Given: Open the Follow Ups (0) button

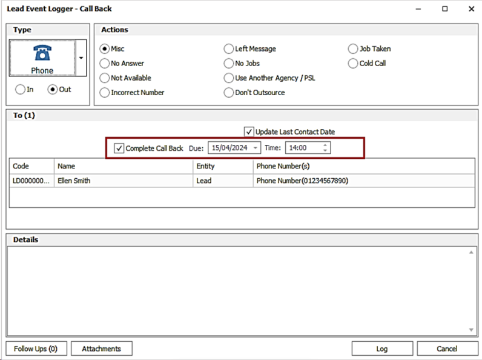Looking at the screenshot, I should (x=36, y=348).
